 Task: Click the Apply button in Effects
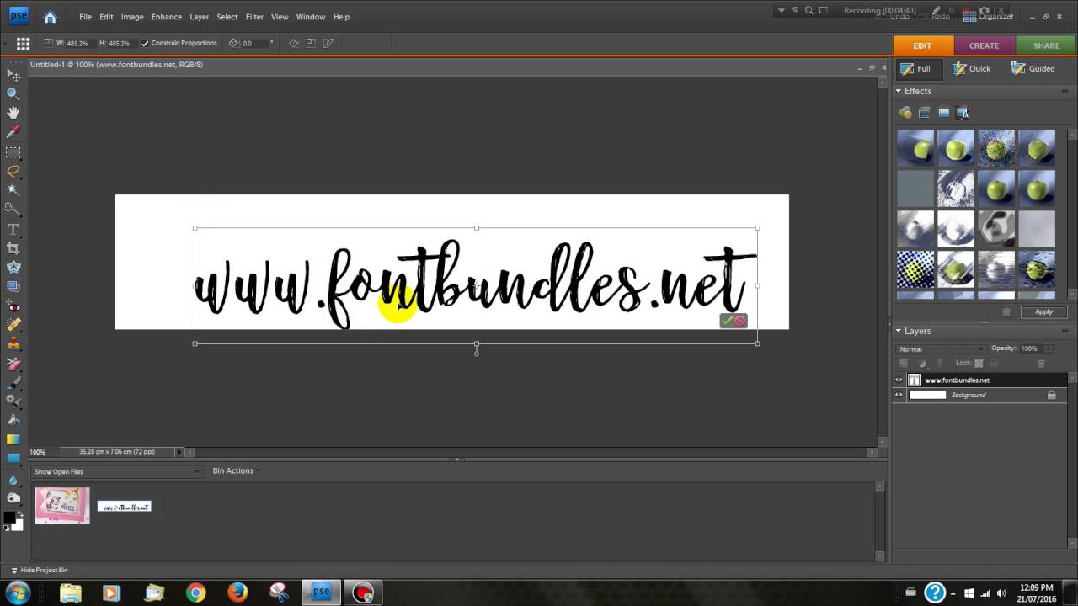click(x=1043, y=311)
